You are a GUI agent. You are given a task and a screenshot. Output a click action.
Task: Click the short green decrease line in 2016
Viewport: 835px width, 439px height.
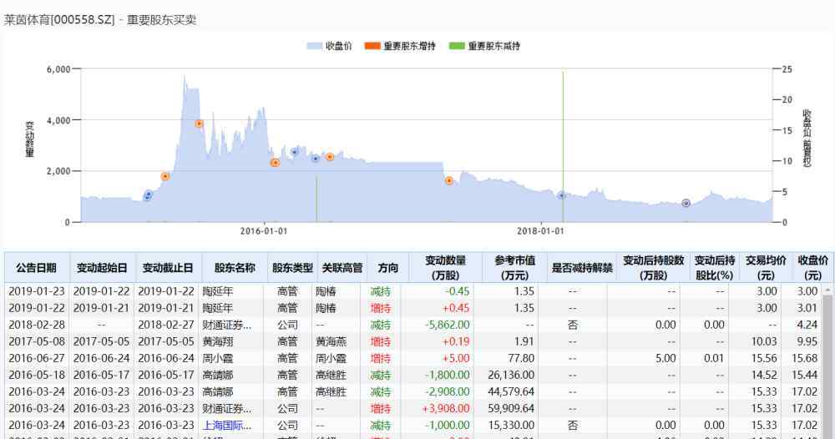[x=316, y=199]
